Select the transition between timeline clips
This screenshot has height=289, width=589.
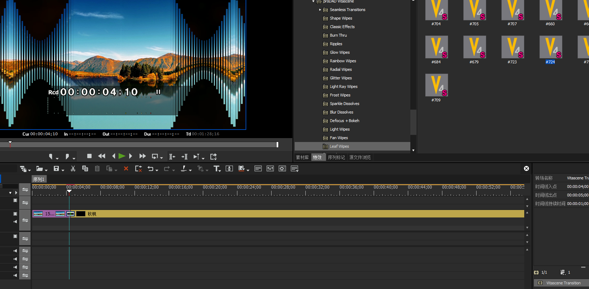pos(70,214)
